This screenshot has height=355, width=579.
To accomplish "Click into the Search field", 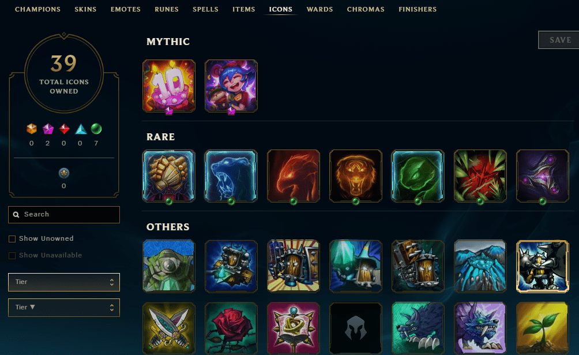I will click(64, 215).
